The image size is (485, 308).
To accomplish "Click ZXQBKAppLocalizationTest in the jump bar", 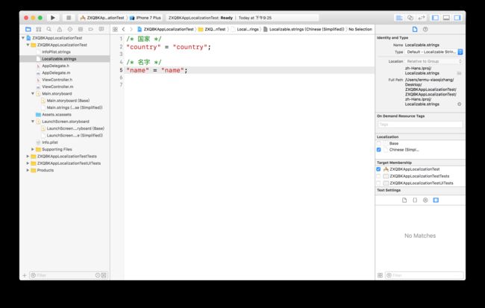I will [x=166, y=29].
